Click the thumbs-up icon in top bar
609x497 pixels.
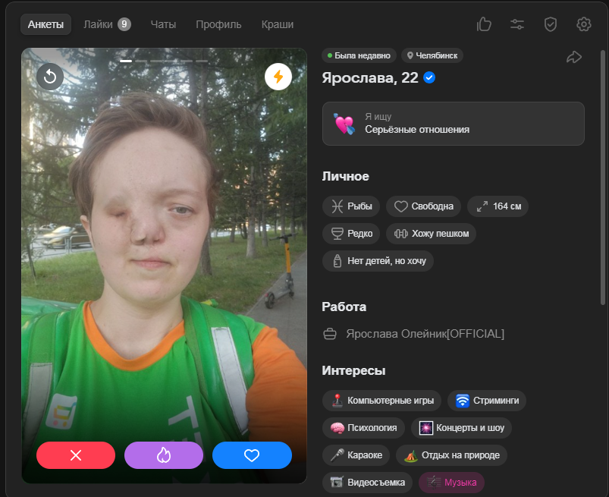point(484,24)
